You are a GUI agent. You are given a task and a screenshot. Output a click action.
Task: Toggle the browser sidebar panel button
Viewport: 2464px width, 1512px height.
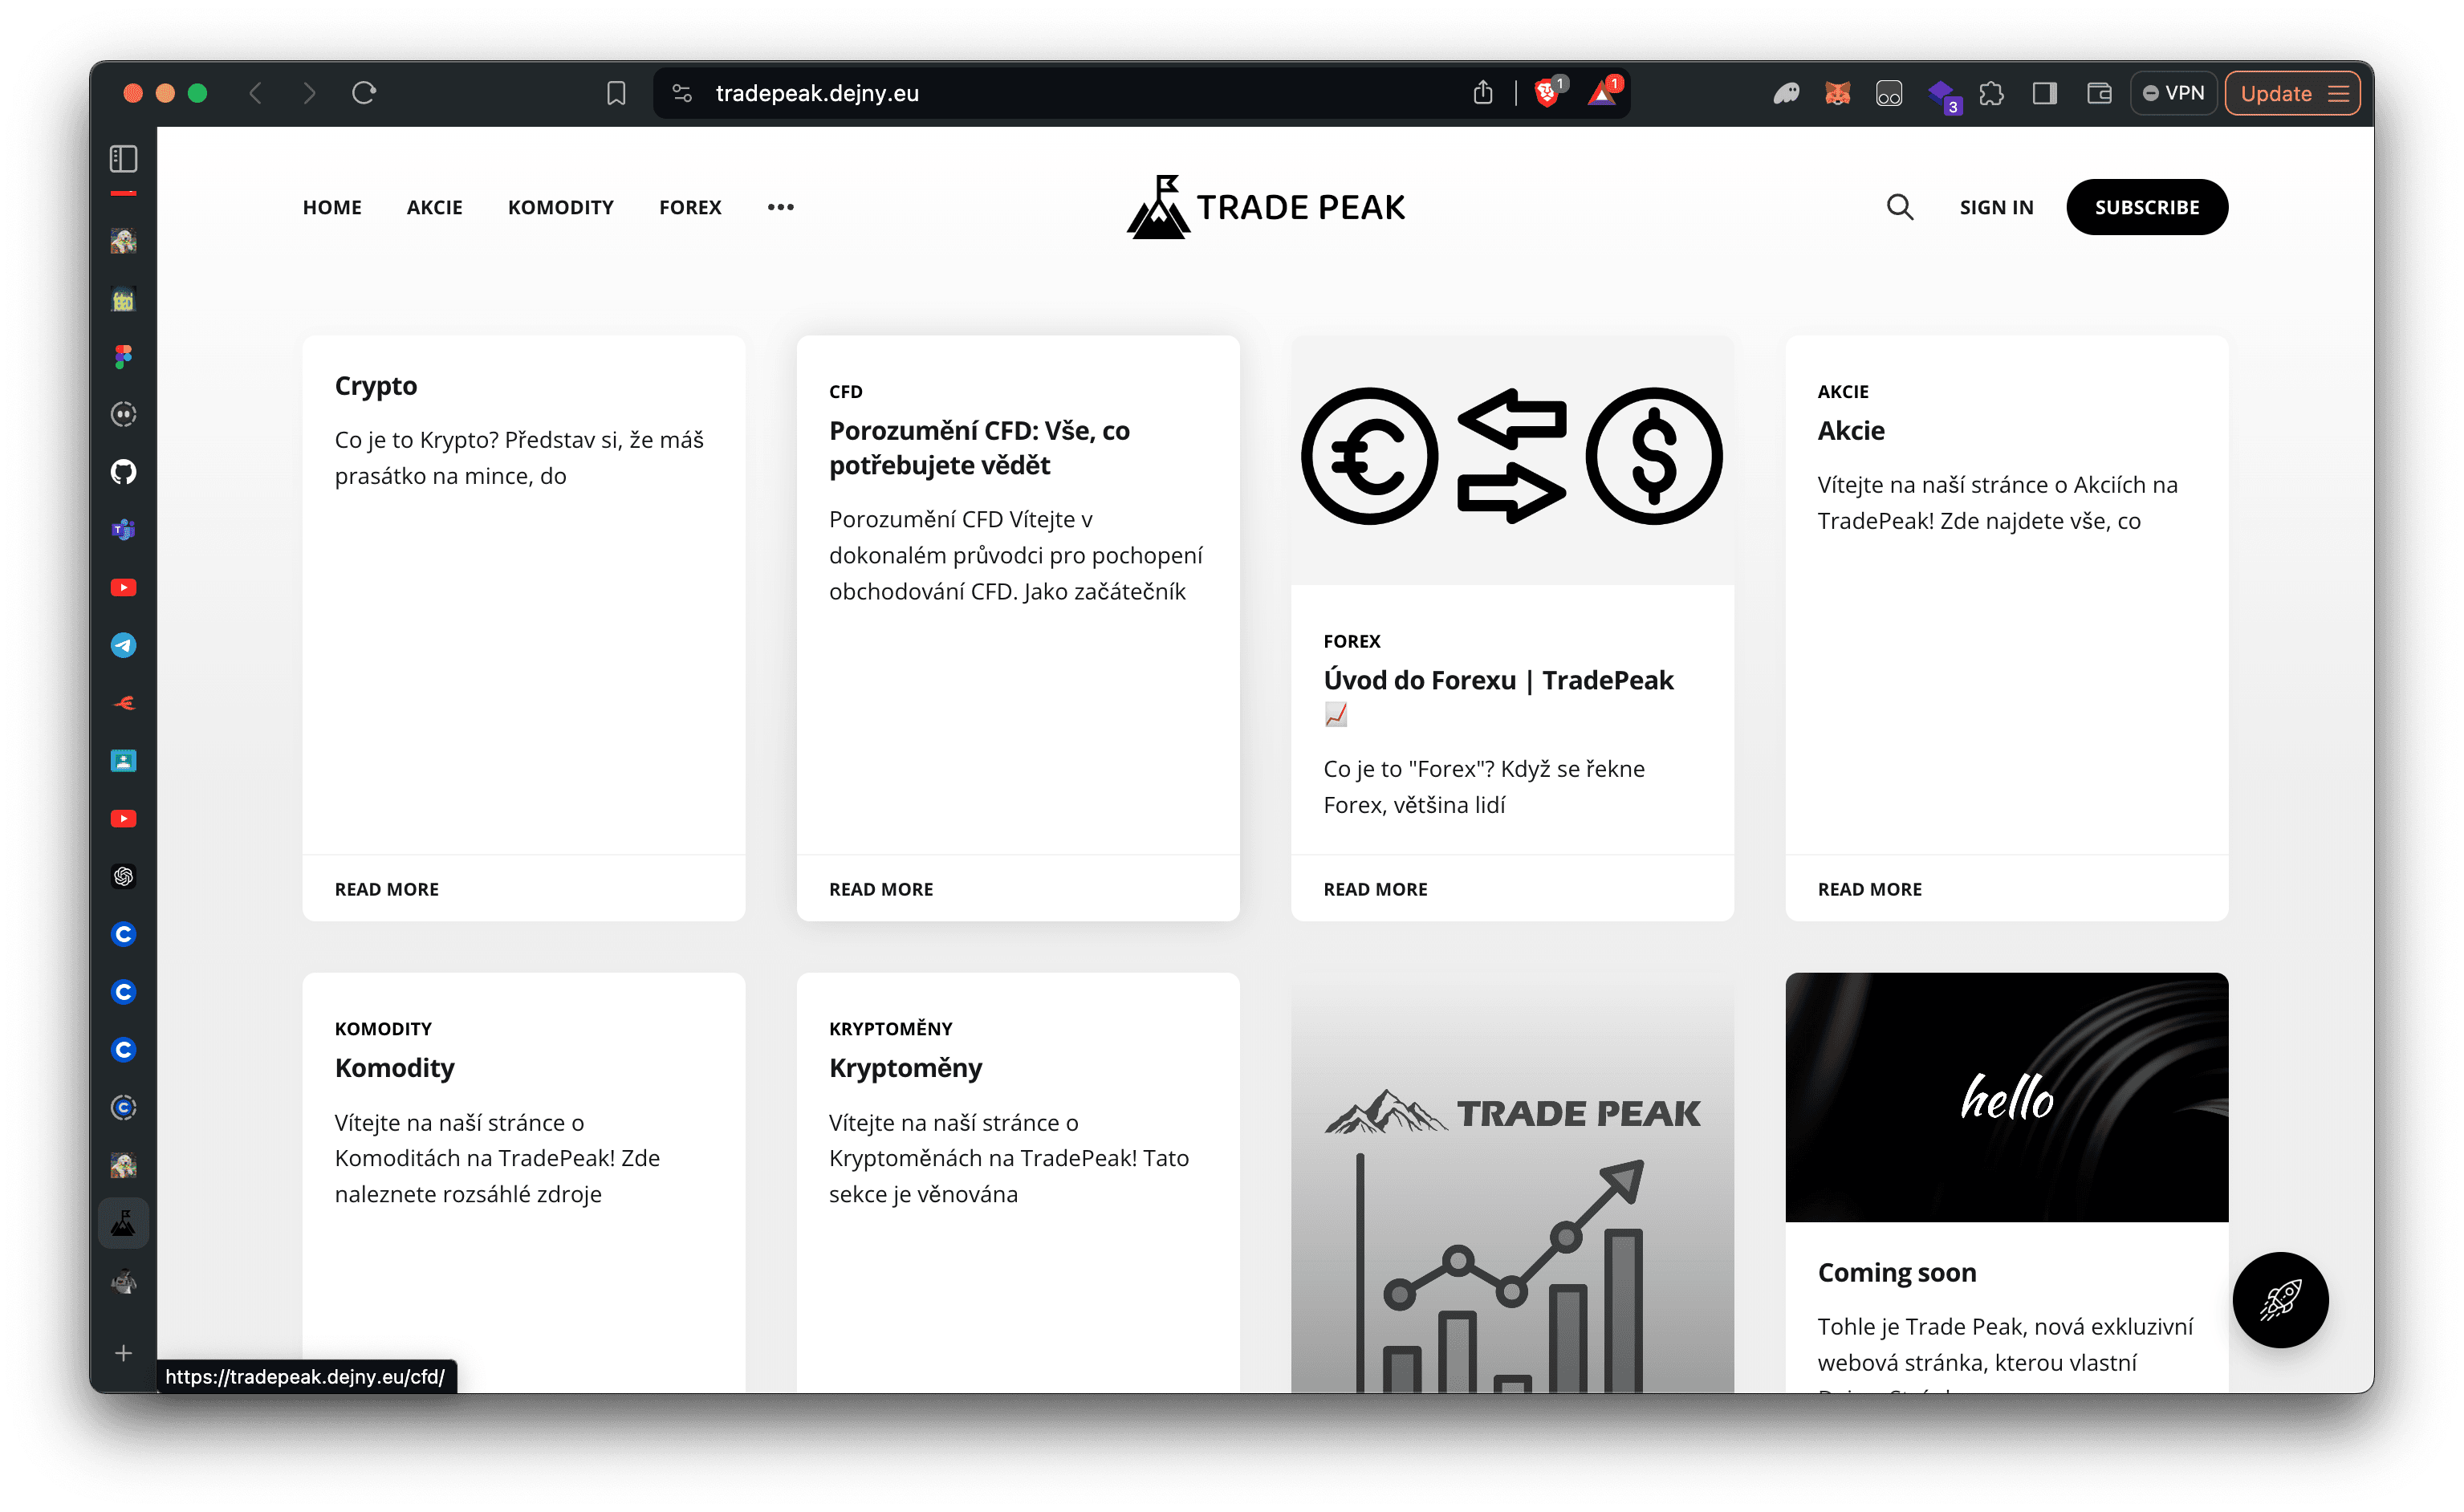[x=2045, y=93]
